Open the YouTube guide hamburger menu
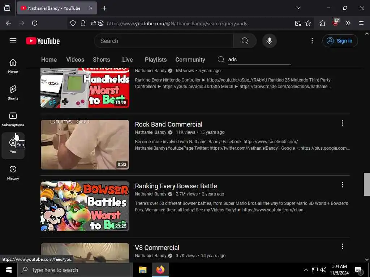Viewport: 370px width, 277px height. [13, 41]
